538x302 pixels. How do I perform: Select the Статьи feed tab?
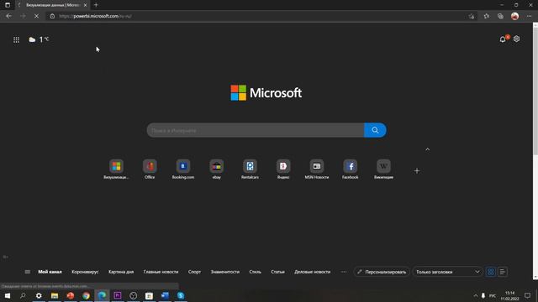[277, 272]
